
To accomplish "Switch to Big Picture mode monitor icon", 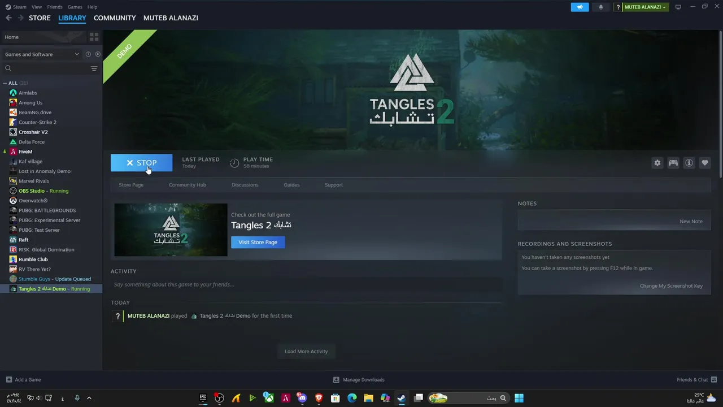I will [x=678, y=7].
